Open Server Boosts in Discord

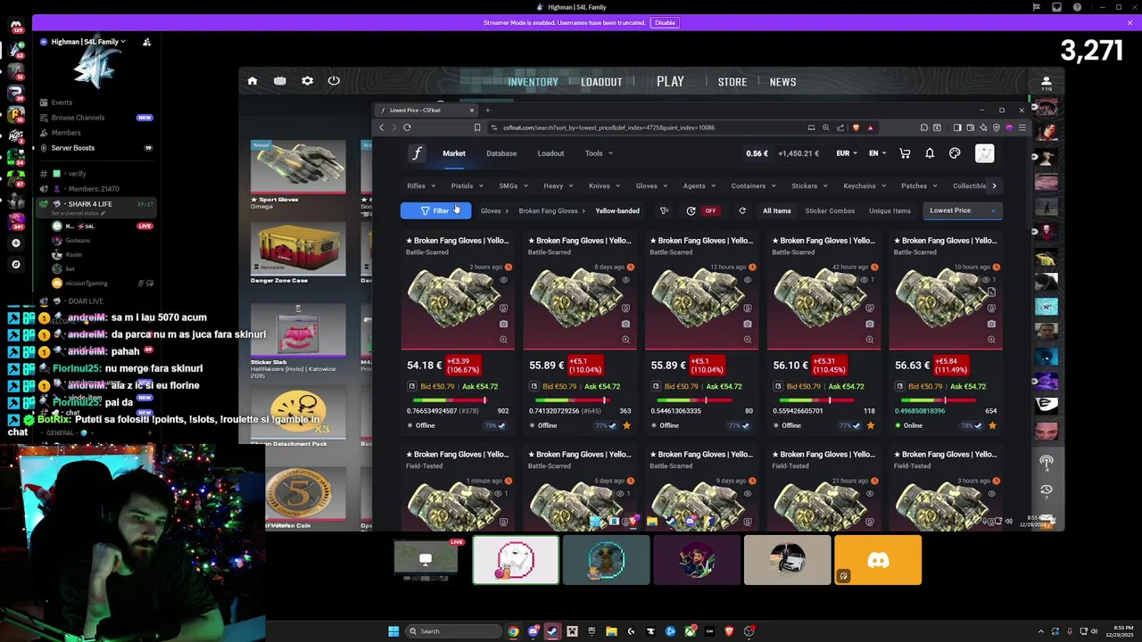[x=72, y=148]
